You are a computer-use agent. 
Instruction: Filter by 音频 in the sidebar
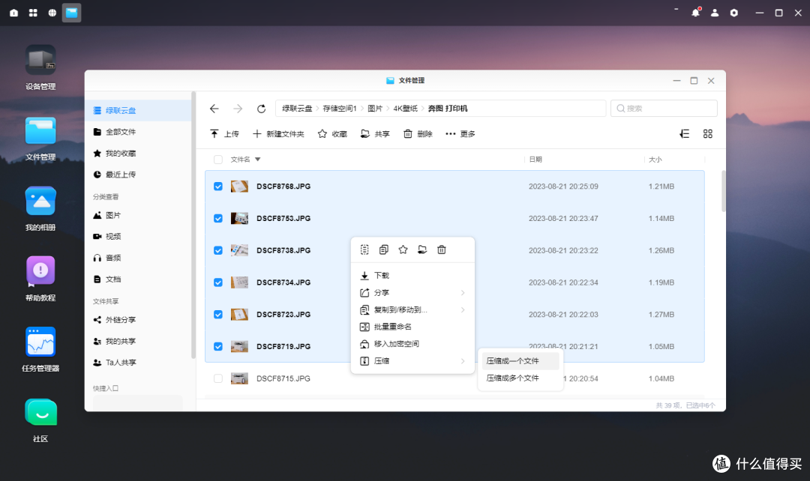point(138,258)
